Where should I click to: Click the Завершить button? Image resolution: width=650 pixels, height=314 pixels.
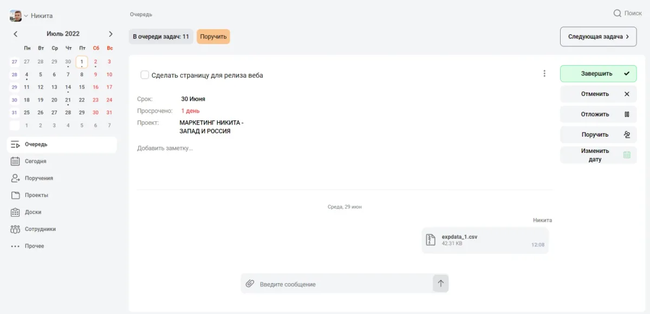598,73
